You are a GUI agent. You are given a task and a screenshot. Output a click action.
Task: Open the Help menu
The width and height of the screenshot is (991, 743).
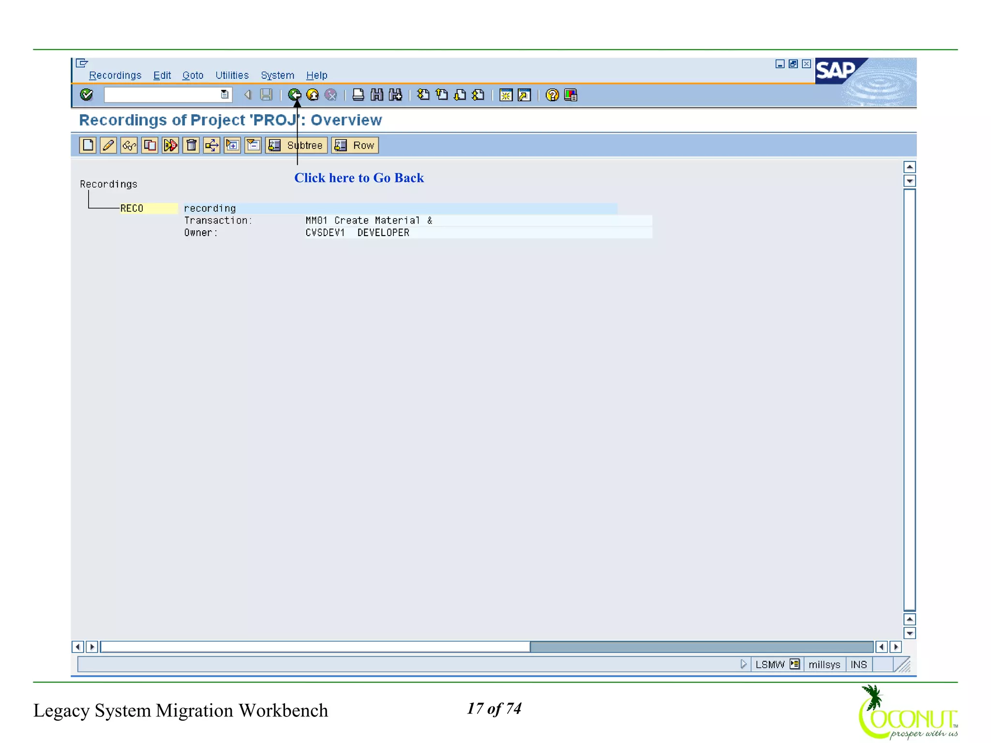pyautogui.click(x=316, y=75)
